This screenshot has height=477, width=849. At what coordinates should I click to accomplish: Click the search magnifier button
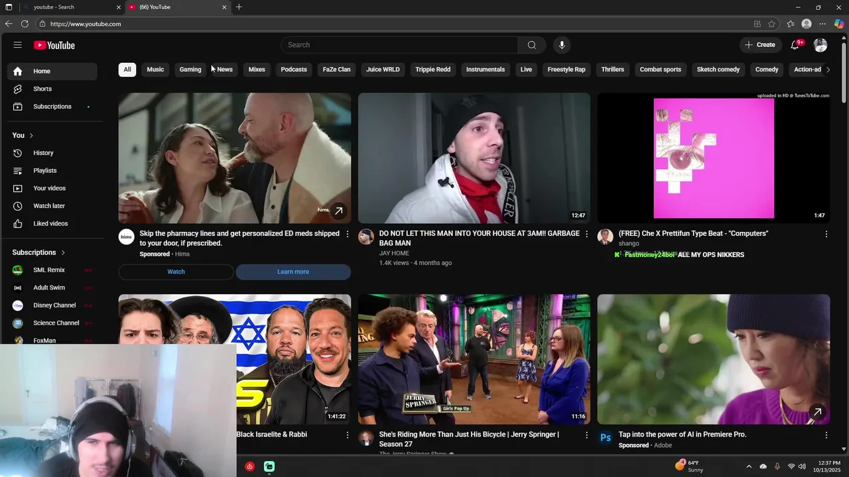pyautogui.click(x=531, y=45)
